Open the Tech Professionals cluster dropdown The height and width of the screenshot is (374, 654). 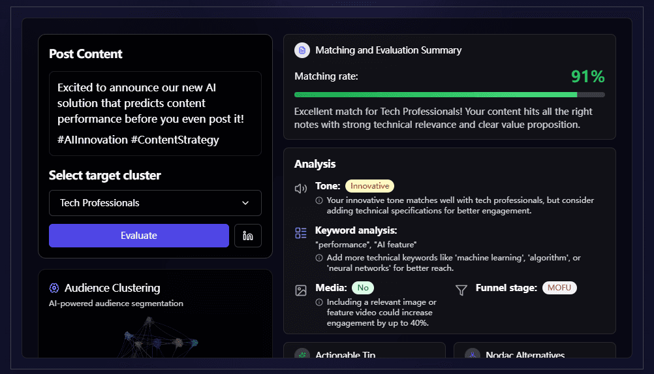tap(155, 203)
